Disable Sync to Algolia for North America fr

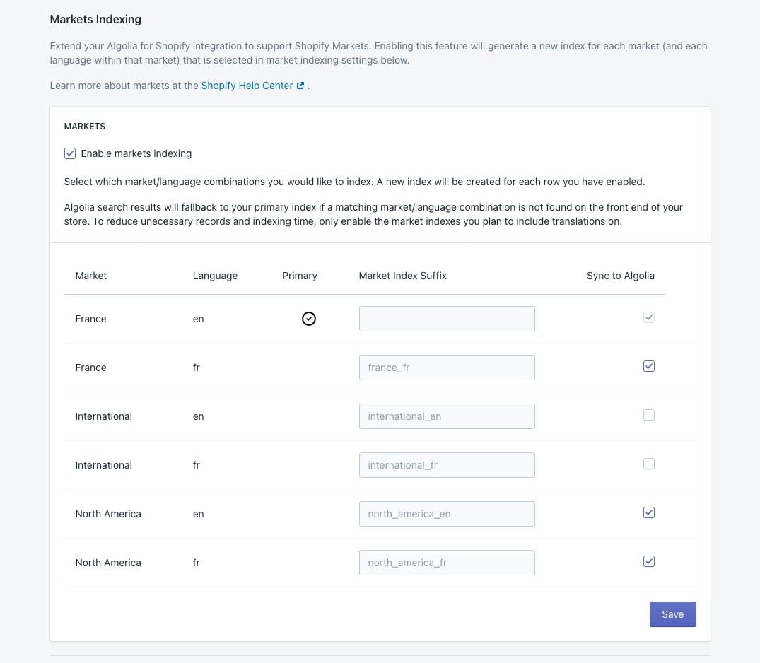pyautogui.click(x=648, y=561)
